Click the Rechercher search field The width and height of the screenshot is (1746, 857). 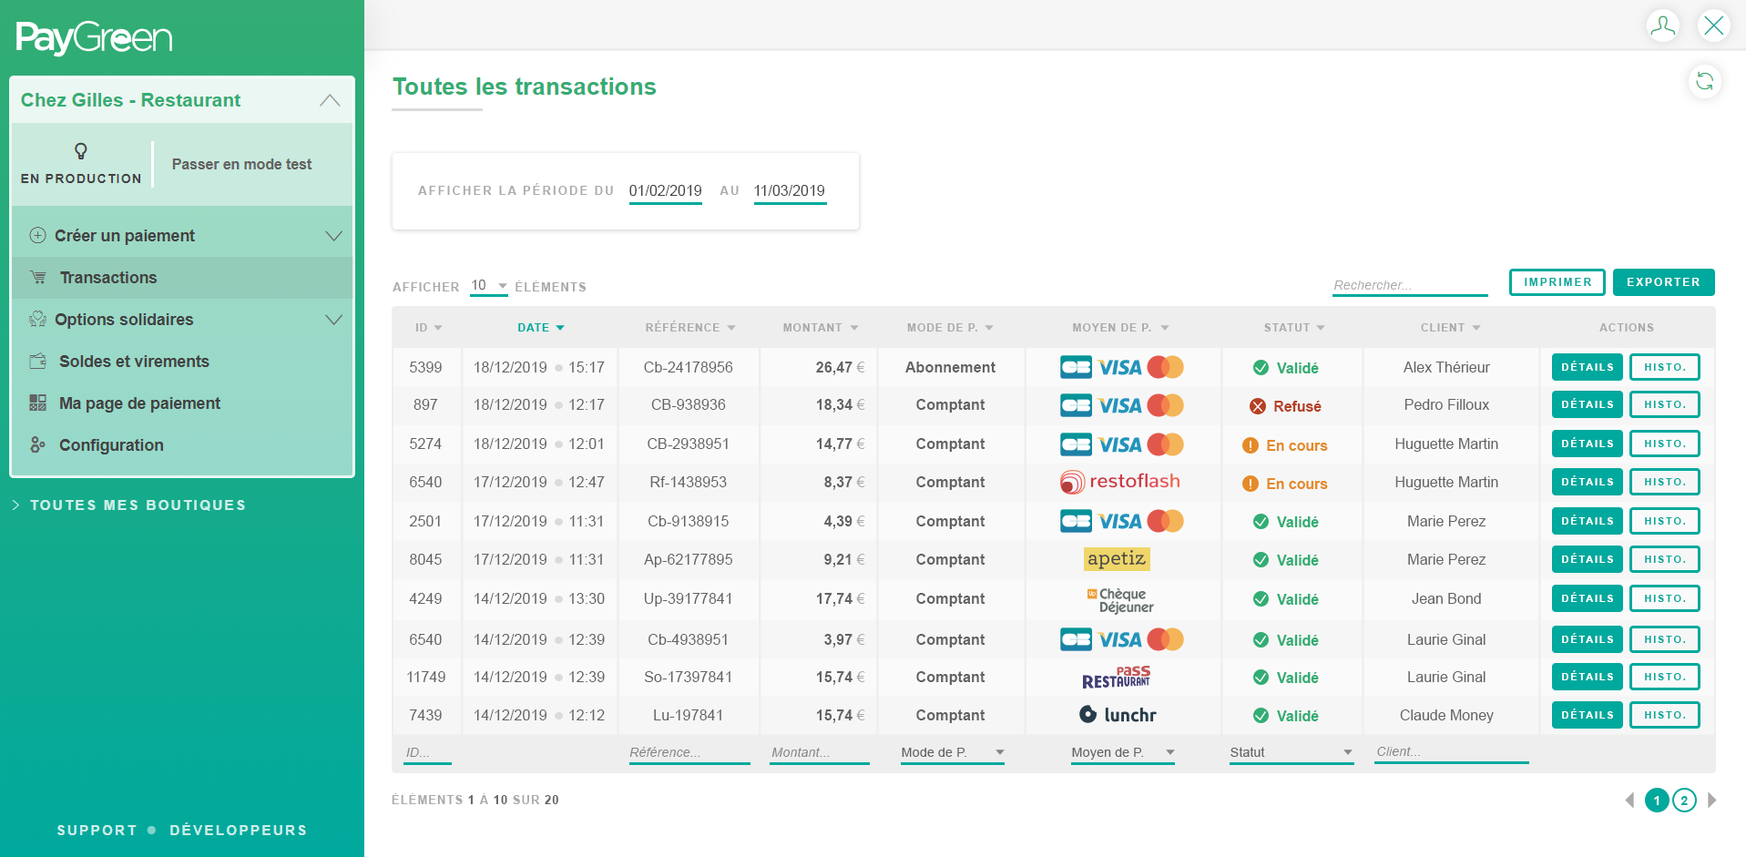[1410, 285]
